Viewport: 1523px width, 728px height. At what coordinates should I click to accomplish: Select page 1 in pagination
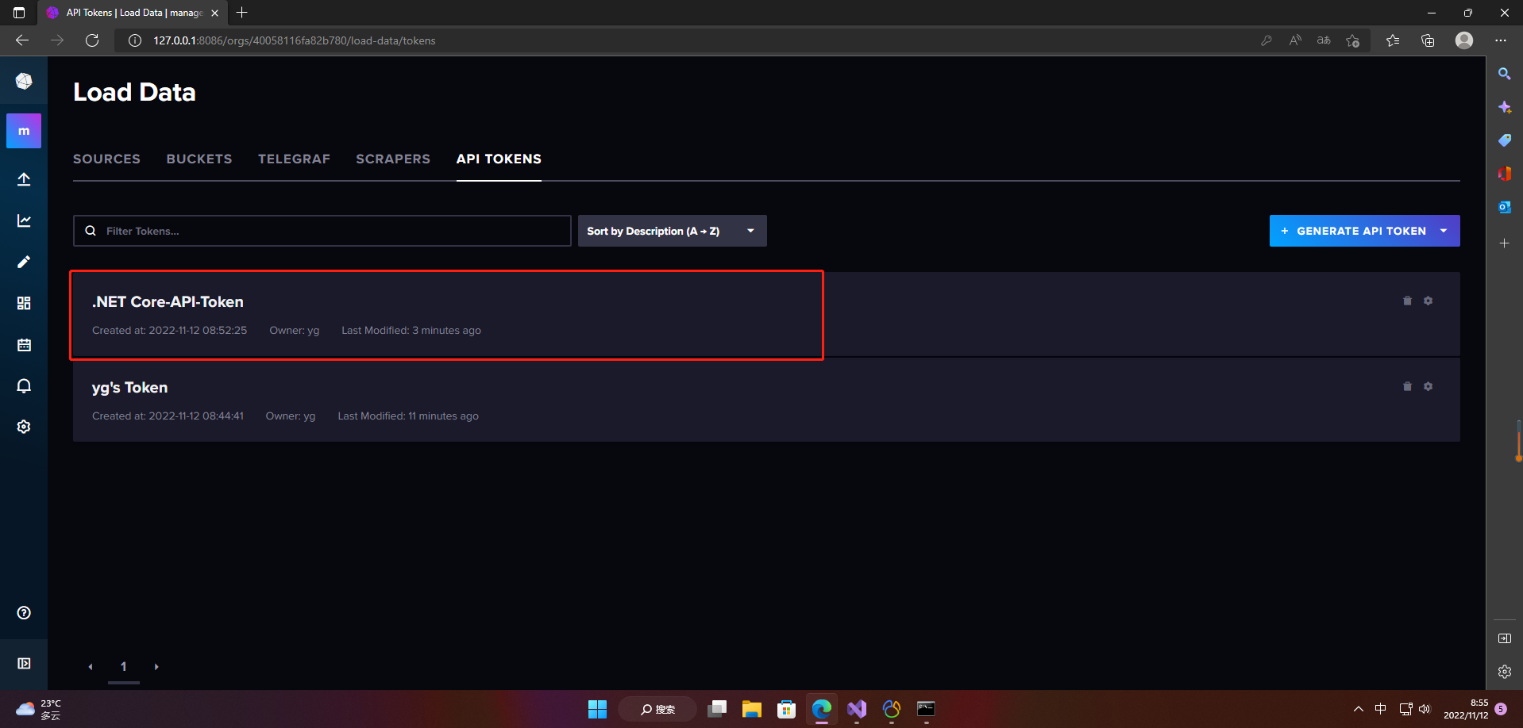coord(123,667)
